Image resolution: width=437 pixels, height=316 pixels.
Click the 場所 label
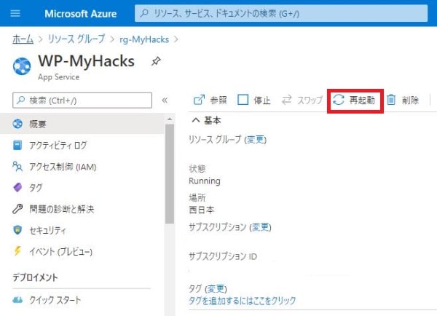pos(197,198)
